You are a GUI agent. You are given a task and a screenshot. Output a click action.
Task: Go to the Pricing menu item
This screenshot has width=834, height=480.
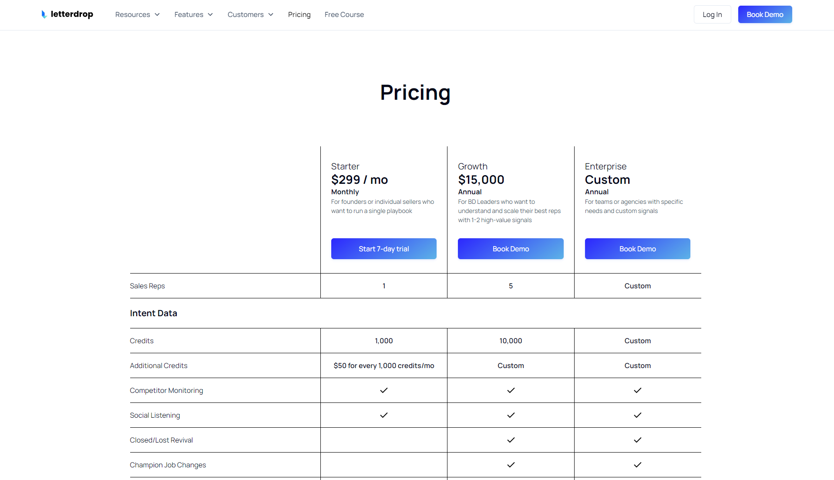point(299,14)
